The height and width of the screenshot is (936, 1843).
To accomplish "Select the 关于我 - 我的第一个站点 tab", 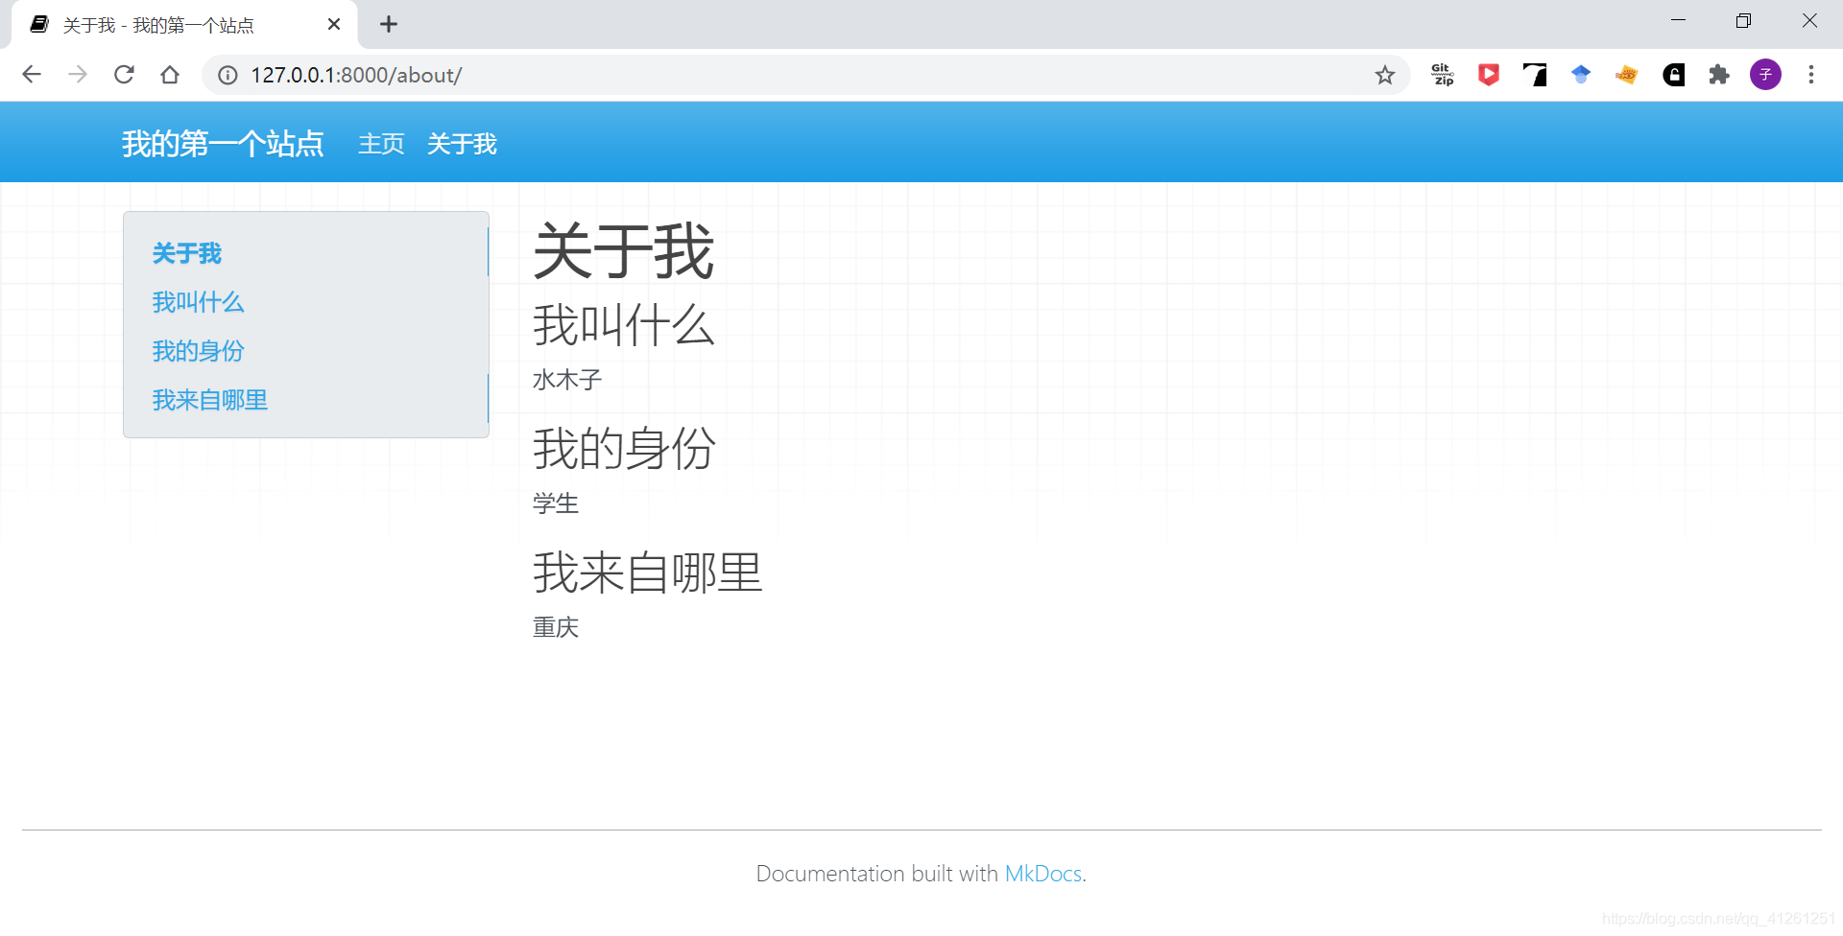I will point(184,25).
